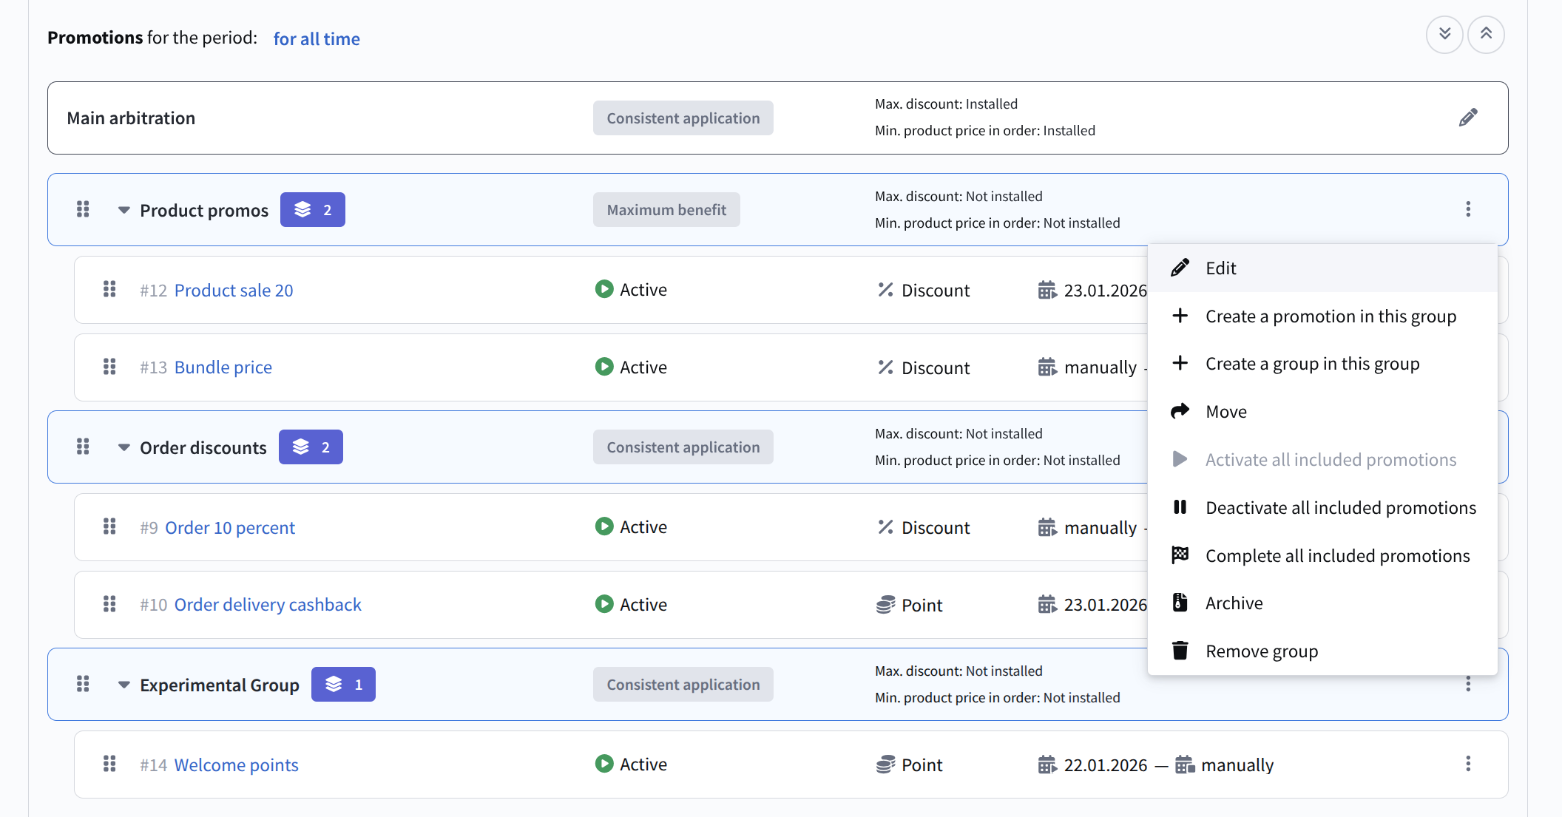
Task: Click the collapse all double-chevron up icon
Action: (1485, 34)
